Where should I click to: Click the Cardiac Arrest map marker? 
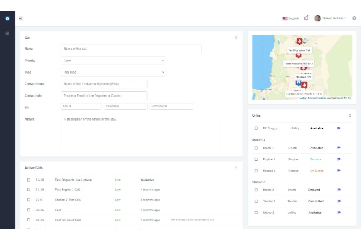[x=304, y=85]
